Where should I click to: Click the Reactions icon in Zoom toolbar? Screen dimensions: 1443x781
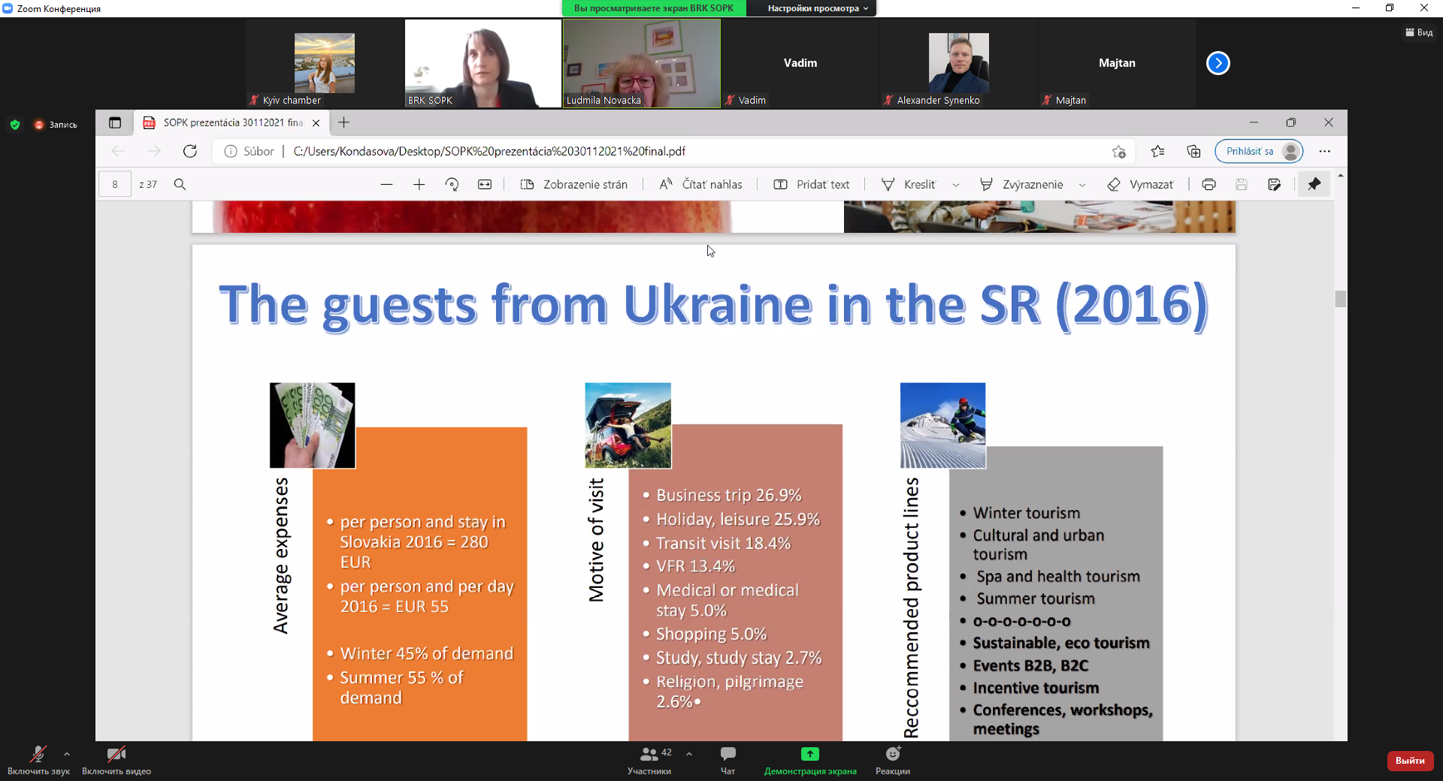point(892,754)
